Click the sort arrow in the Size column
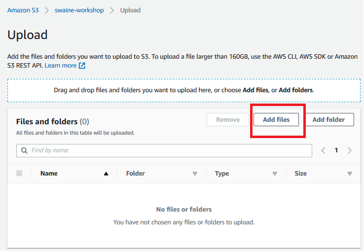The width and height of the screenshot is (364, 251). pyautogui.click(x=350, y=174)
